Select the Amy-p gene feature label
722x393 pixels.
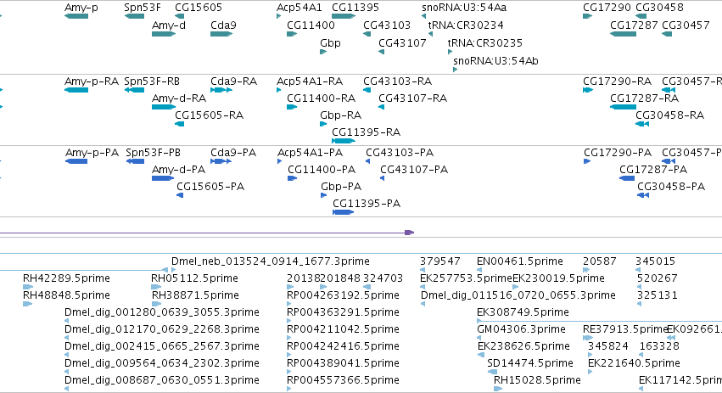(81, 8)
